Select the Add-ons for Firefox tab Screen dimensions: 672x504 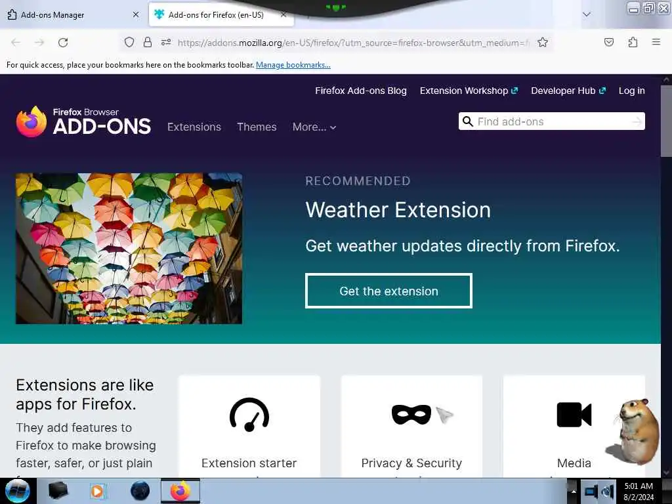216,14
